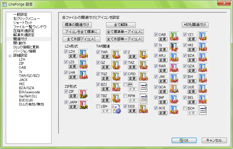Click the HKI file type icon

click(203, 47)
